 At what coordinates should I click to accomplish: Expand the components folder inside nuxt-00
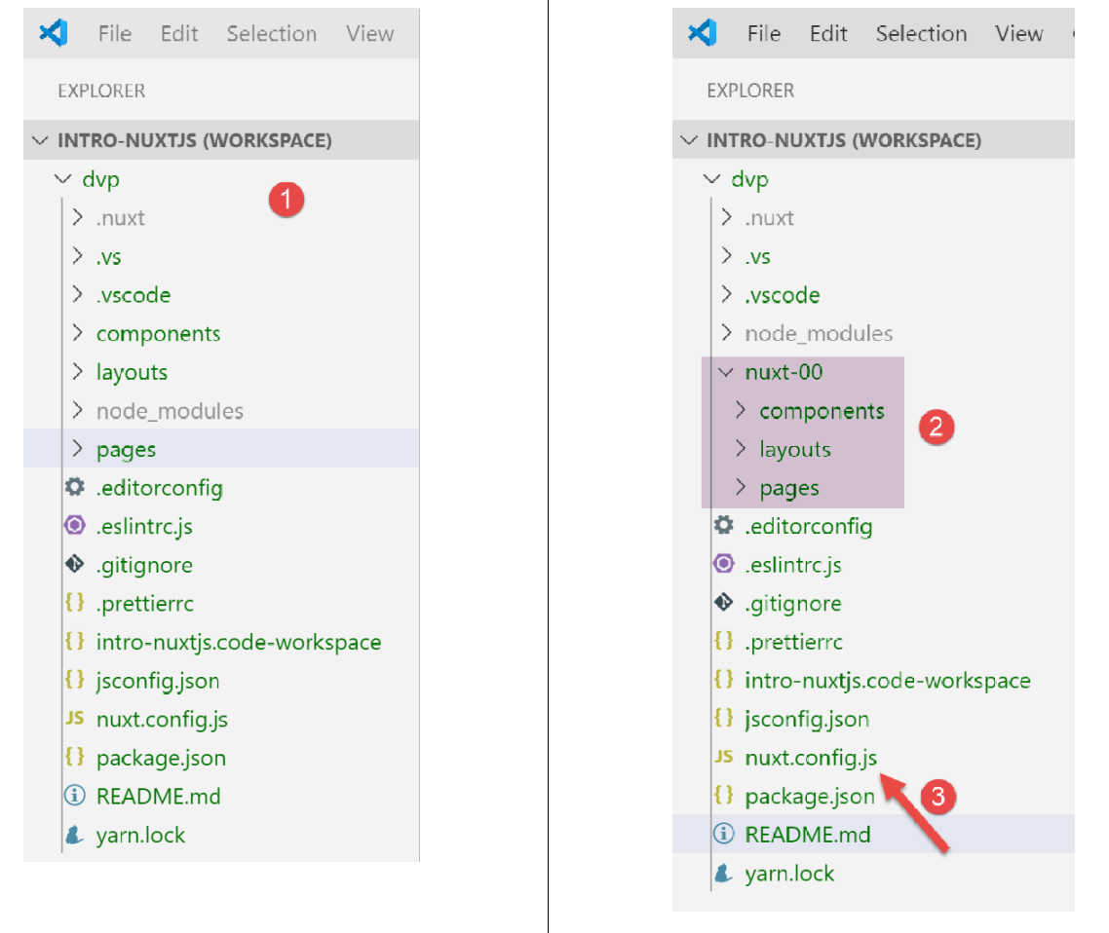coord(742,411)
